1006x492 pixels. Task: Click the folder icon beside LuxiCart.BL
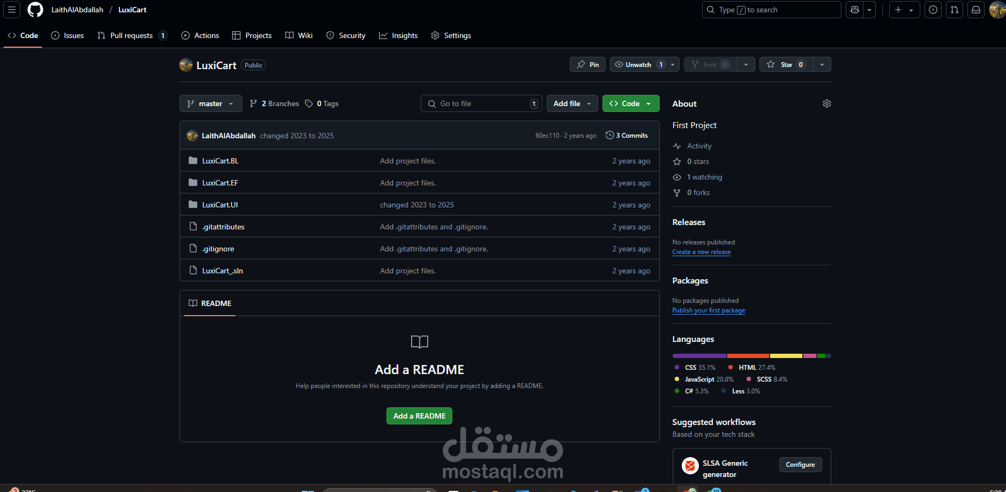(x=193, y=161)
